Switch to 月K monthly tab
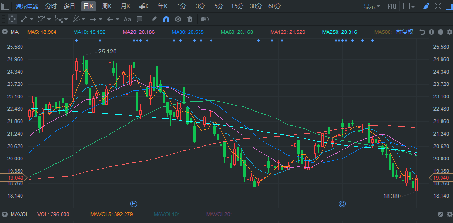This screenshot has height=223, width=453. click(x=126, y=6)
